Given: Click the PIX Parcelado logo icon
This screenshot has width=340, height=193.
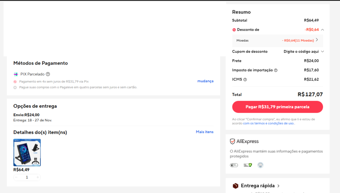Looking at the screenshot, I should (16, 74).
